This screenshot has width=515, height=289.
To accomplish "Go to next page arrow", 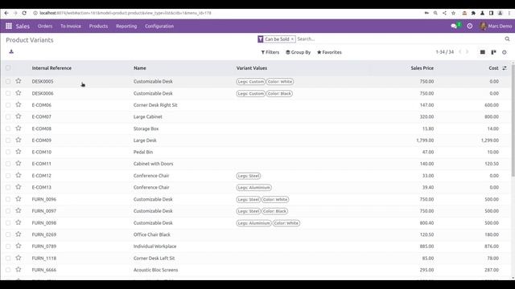I will (x=467, y=51).
